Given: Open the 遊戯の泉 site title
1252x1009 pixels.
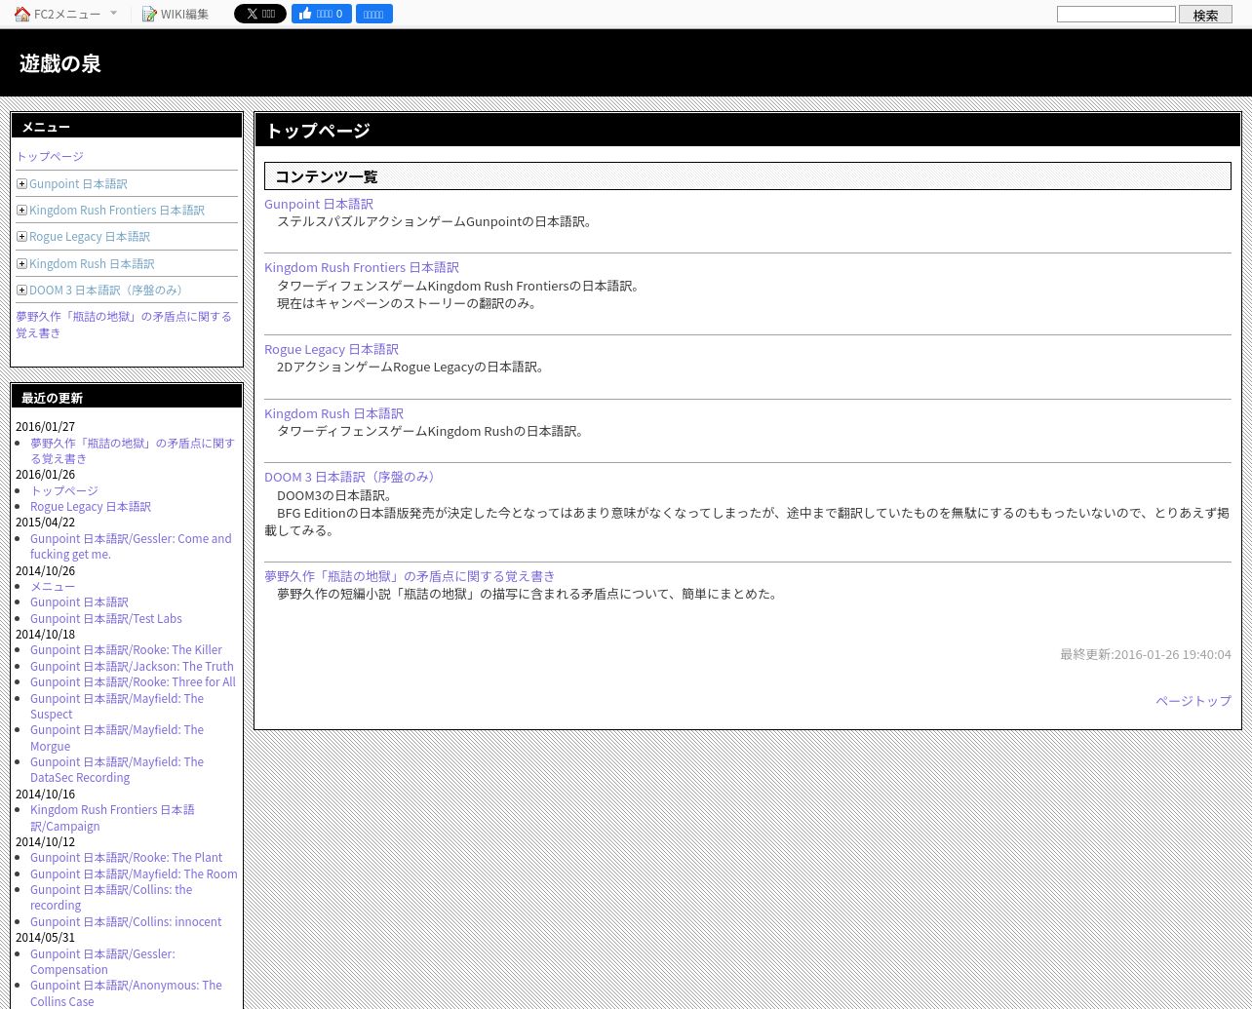Looking at the screenshot, I should tap(60, 63).
